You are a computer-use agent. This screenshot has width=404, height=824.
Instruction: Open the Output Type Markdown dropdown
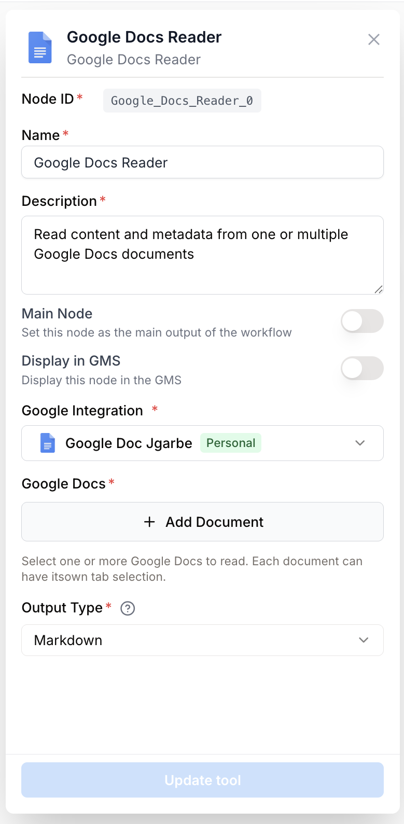(x=202, y=640)
